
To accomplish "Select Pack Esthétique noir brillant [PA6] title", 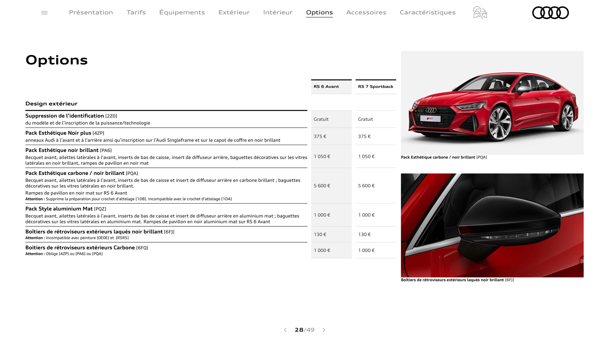I will (69, 150).
